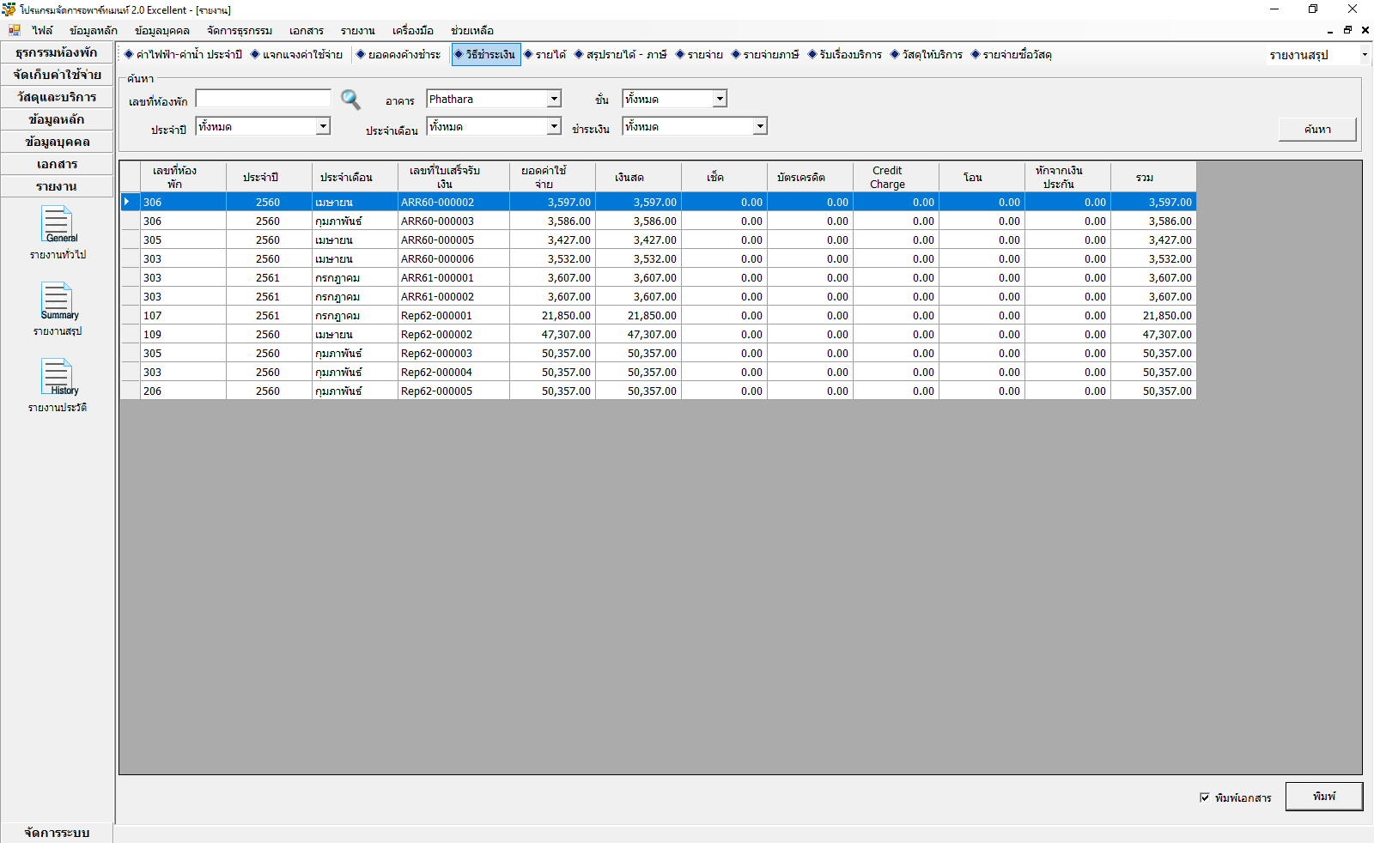Select row with receipt ARR60-000003
Image resolution: width=1374 pixels, height=843 pixels.
(658, 221)
